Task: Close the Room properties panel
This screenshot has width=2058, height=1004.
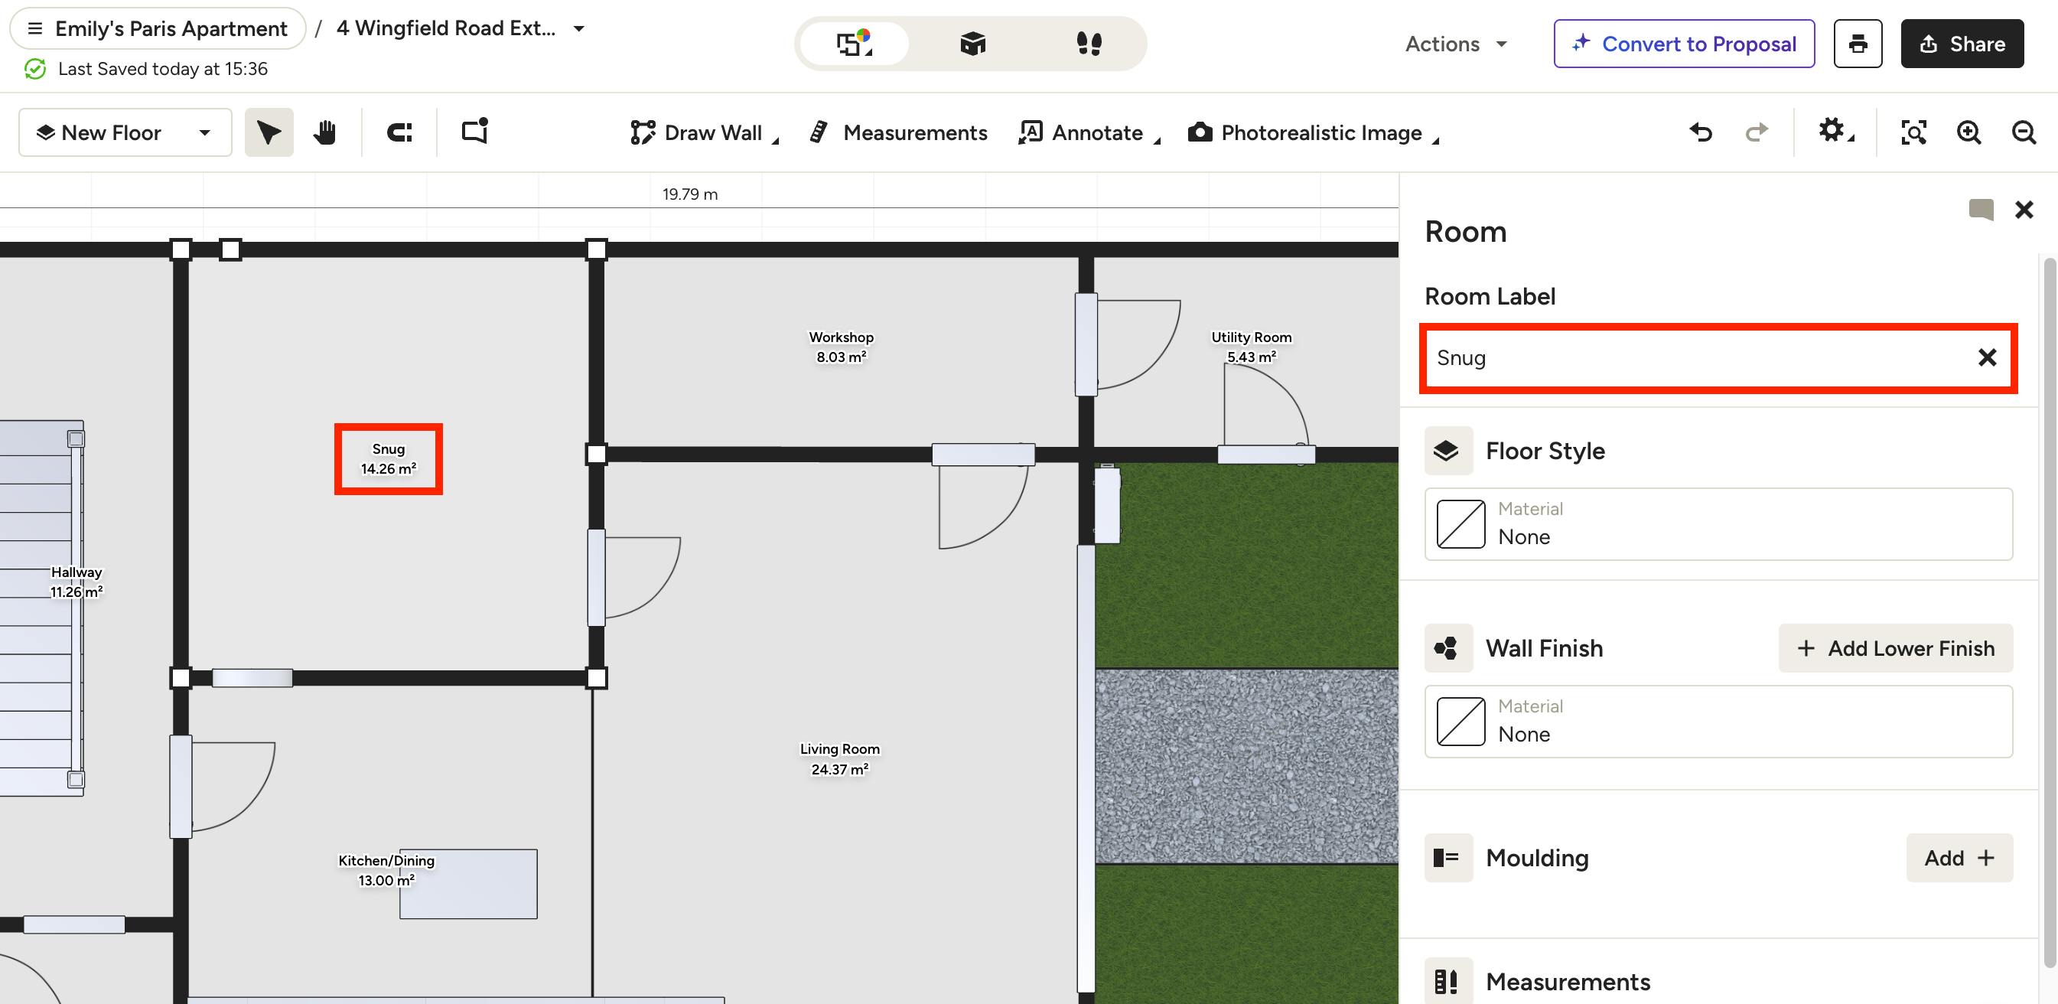Action: tap(2024, 210)
